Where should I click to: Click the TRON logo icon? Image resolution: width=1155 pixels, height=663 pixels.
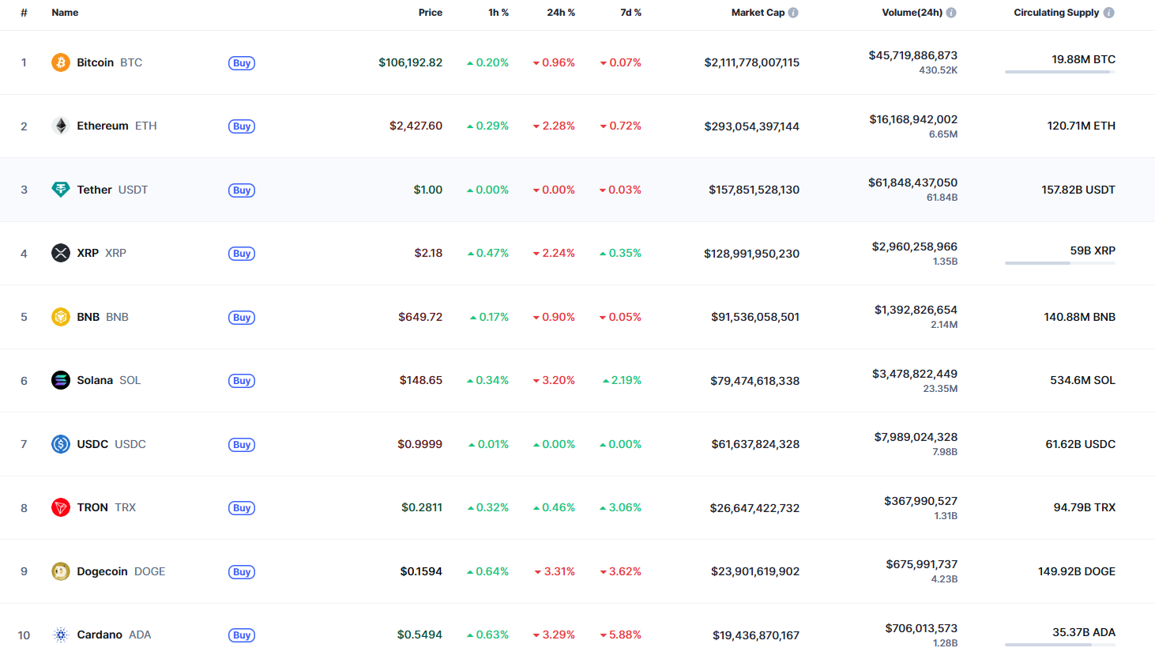pyautogui.click(x=61, y=507)
